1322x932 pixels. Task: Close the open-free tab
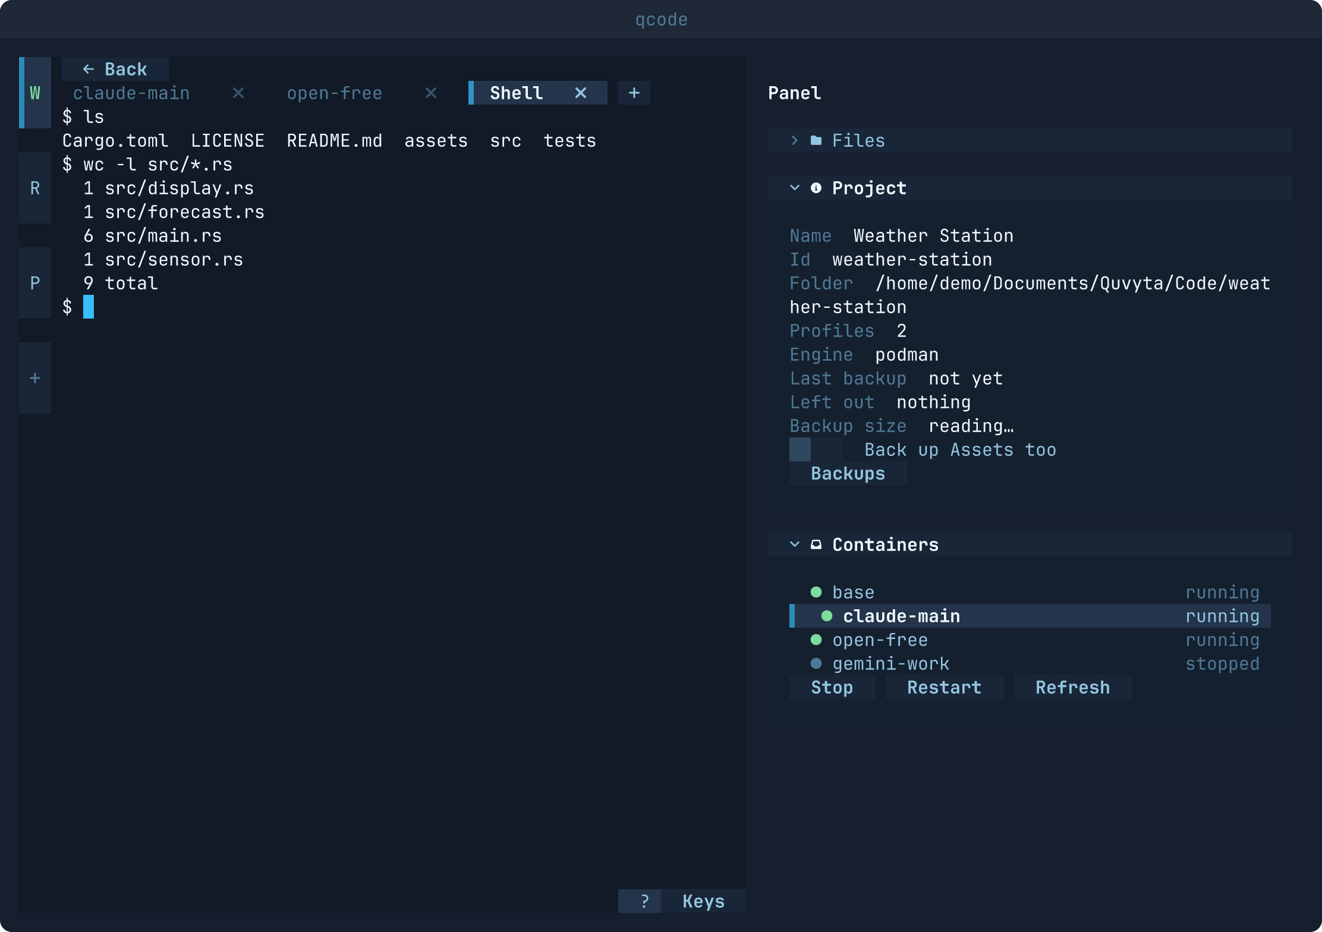click(431, 93)
